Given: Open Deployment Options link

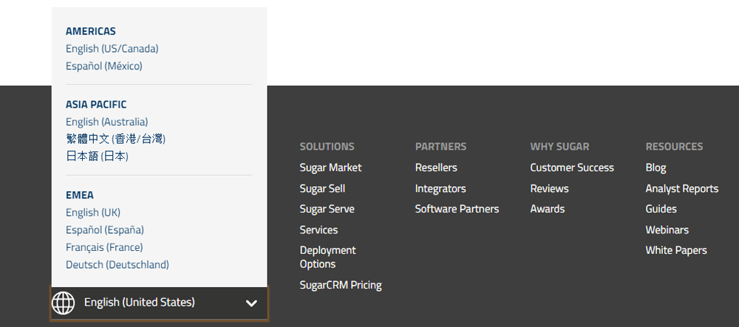Looking at the screenshot, I should coord(328,257).
